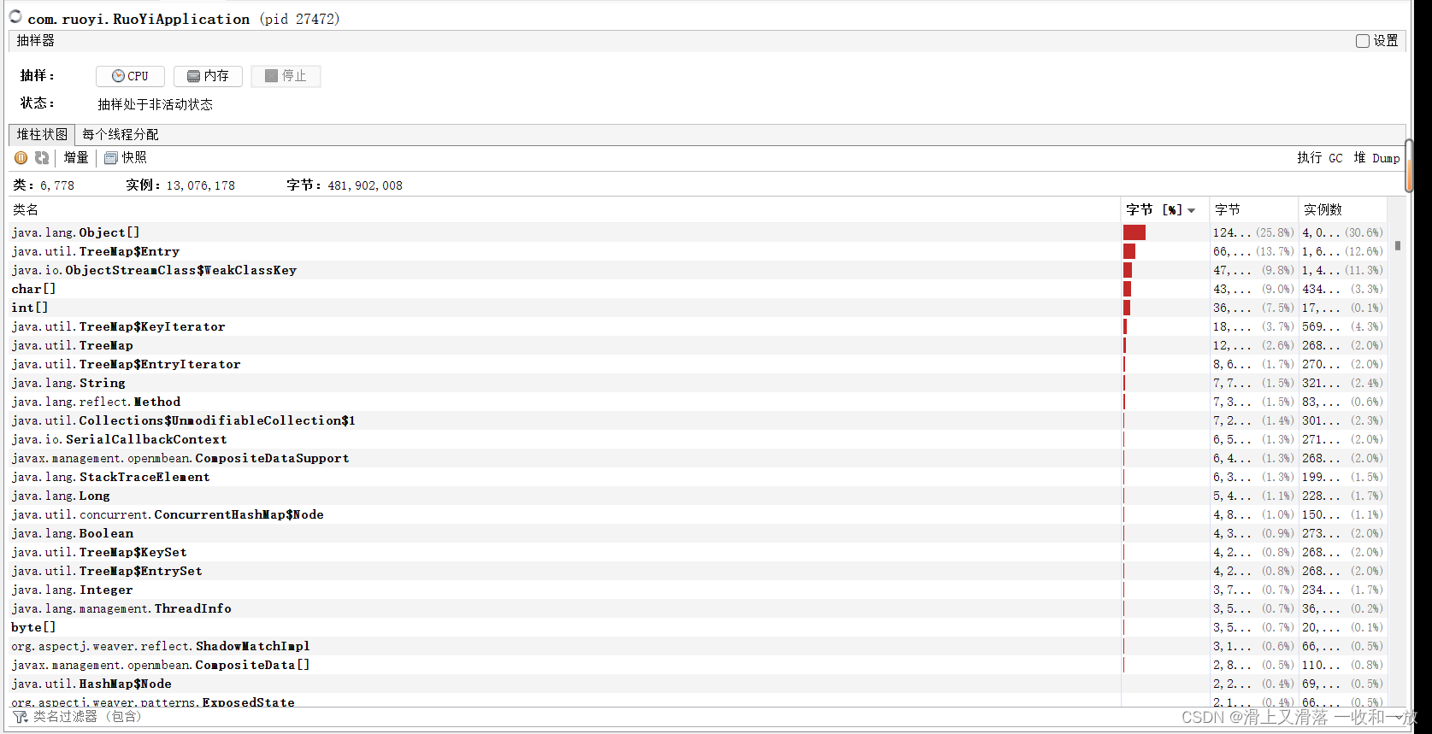
Task: Sort by 类名 column header
Action: 564,209
